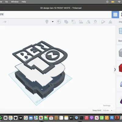This screenshot has height=122, width=122.
Task: Open the dropdown arrow beside the lightbulb
Action: pyautogui.click(x=53, y=22)
